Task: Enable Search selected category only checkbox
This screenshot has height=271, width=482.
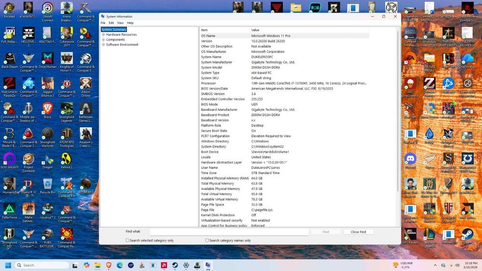Action: point(127,240)
